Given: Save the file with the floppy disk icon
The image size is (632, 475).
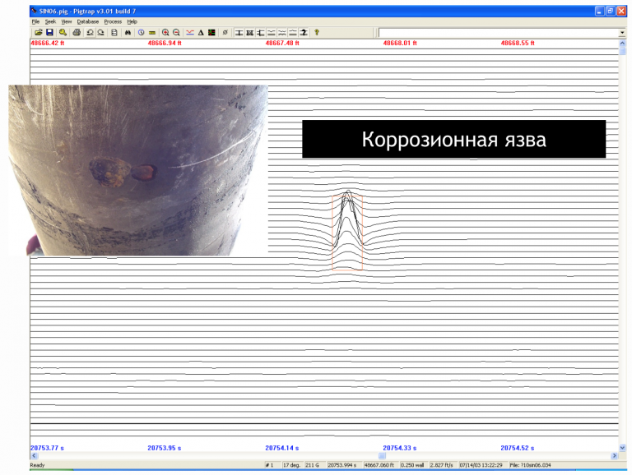Looking at the screenshot, I should [49, 33].
